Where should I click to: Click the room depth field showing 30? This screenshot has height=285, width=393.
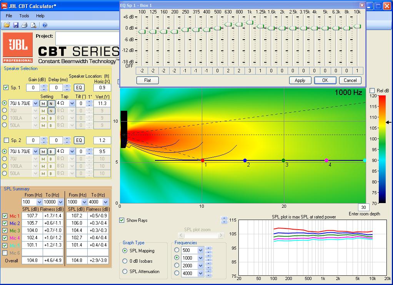tap(364, 207)
